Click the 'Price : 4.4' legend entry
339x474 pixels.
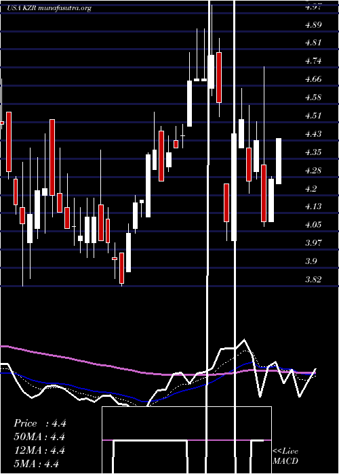coord(39,423)
